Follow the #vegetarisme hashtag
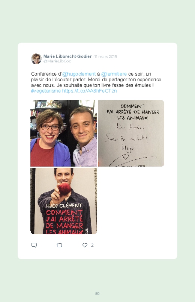This screenshot has width=195, height=302. click(46, 91)
